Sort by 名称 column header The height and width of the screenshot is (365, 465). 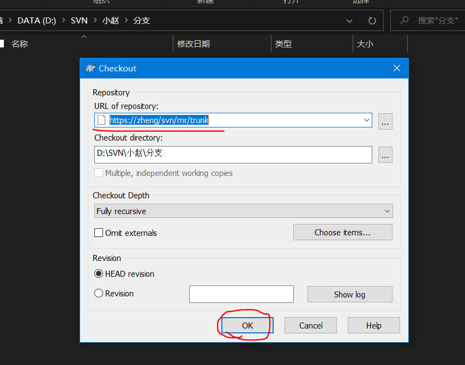point(20,44)
